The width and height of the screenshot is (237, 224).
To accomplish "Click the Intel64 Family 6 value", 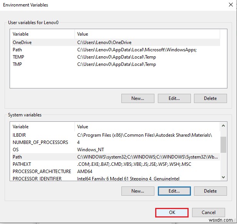I will pos(128,179).
